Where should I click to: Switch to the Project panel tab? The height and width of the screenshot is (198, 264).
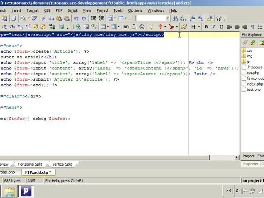pos(248,156)
